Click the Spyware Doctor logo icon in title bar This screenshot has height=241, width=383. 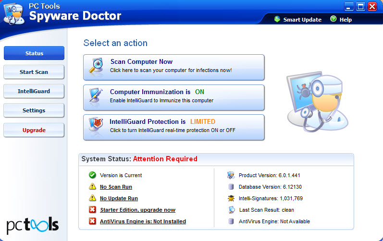click(14, 14)
